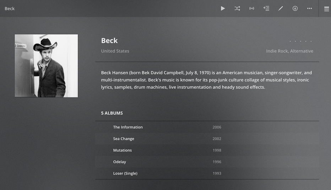Add Beck to play queue
331x190 pixels.
click(x=266, y=9)
